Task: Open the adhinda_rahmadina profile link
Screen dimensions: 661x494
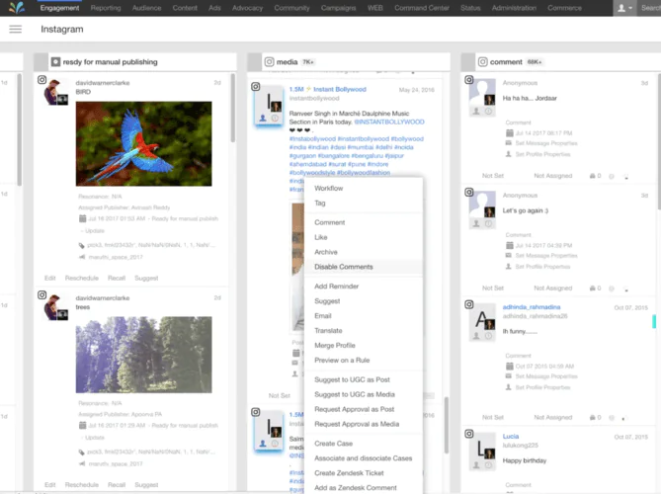Action: pyautogui.click(x=532, y=307)
